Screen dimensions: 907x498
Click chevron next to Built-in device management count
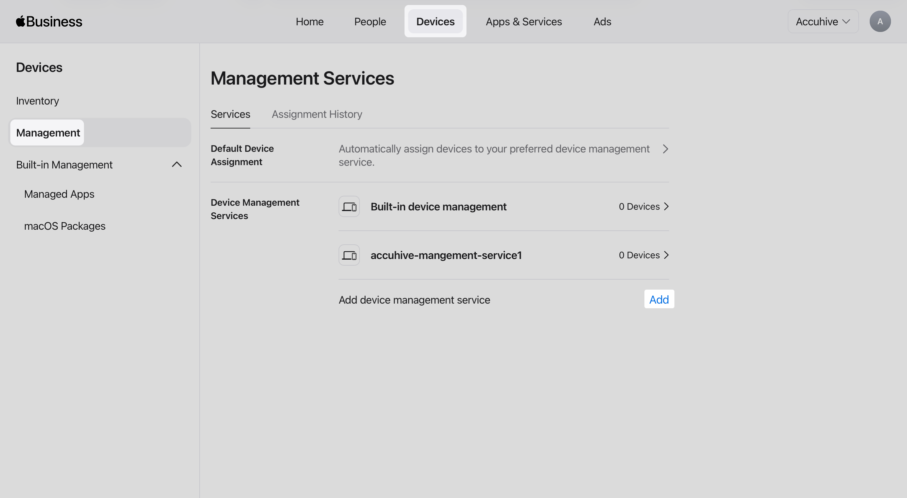point(666,206)
